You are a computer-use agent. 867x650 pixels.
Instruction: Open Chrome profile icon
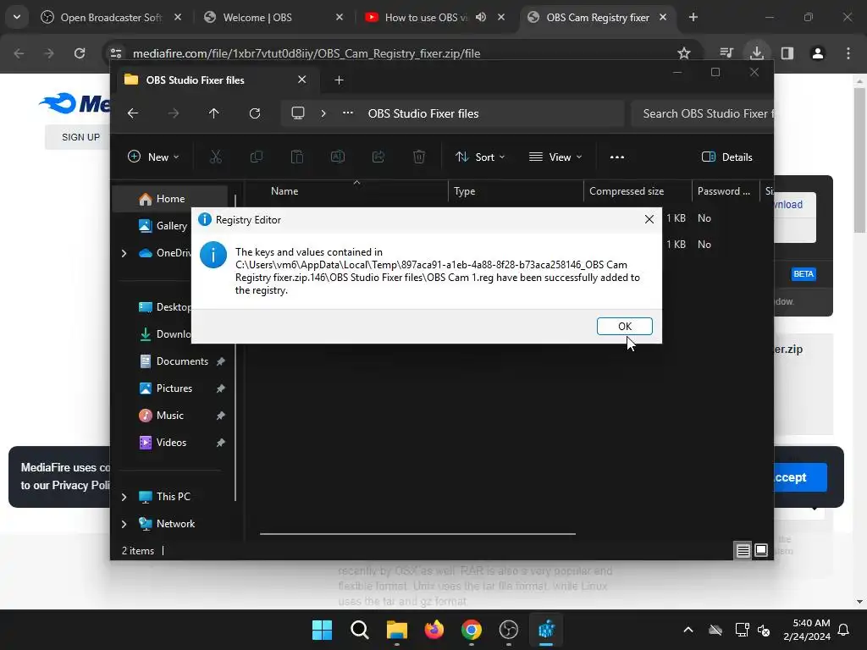click(818, 53)
